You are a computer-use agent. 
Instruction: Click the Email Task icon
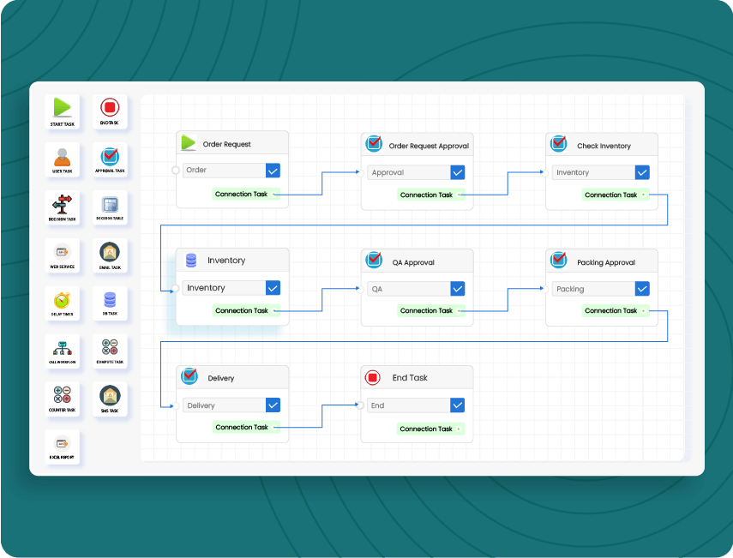(110, 253)
